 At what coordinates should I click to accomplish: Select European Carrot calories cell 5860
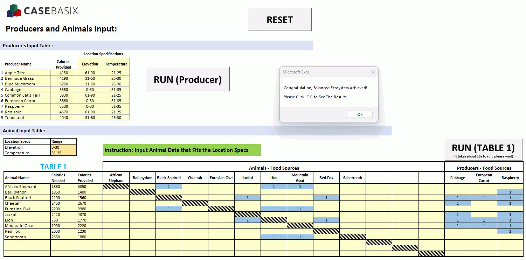[x=64, y=101]
